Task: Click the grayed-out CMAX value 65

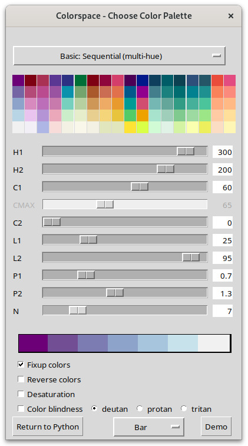Action: point(227,205)
